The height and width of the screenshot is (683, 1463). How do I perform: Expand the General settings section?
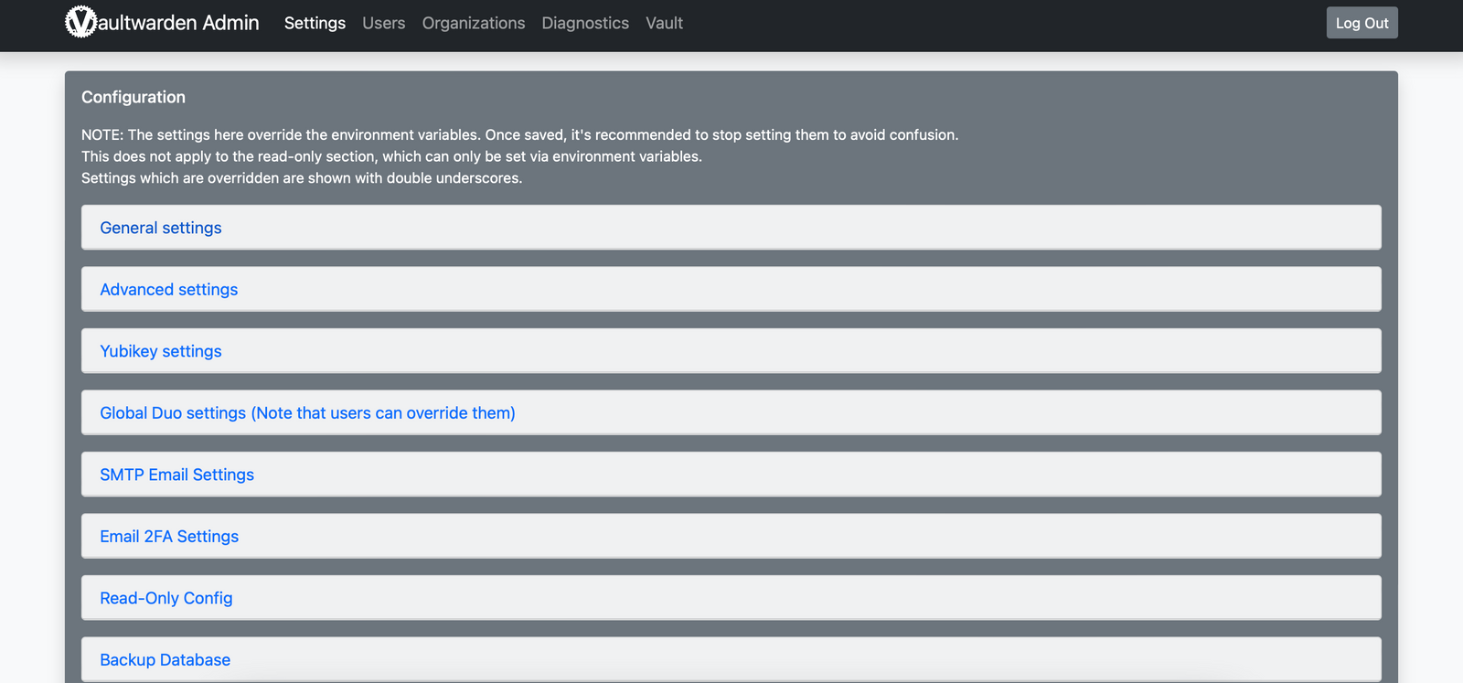point(161,228)
